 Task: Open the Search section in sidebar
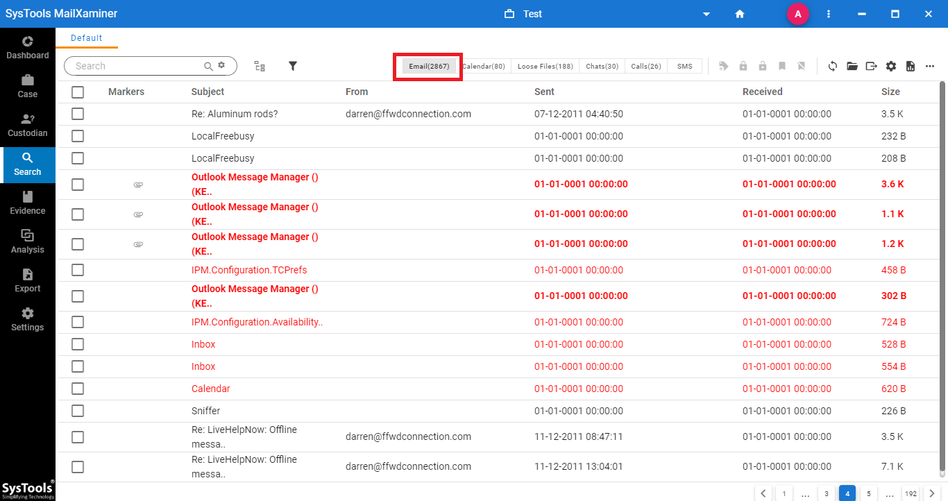[28, 164]
